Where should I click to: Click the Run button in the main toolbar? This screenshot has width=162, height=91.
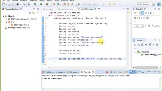pos(35,4)
